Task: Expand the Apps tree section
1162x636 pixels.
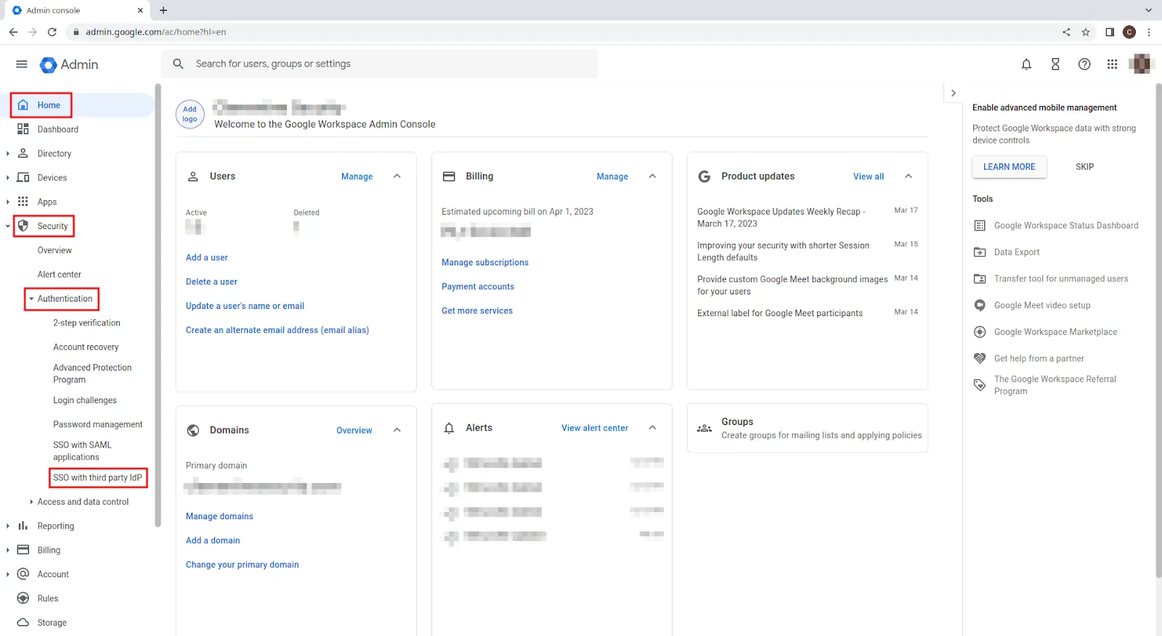Action: click(x=8, y=202)
